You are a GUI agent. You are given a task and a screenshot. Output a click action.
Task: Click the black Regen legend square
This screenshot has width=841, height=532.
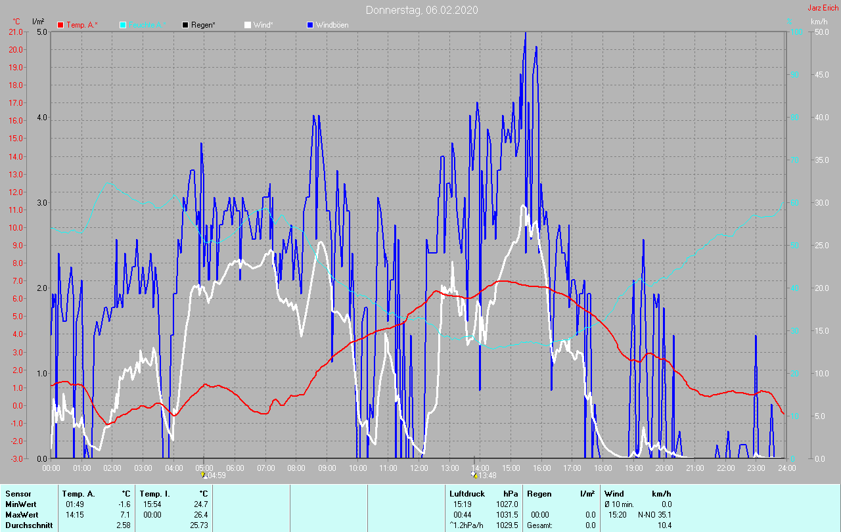click(185, 25)
